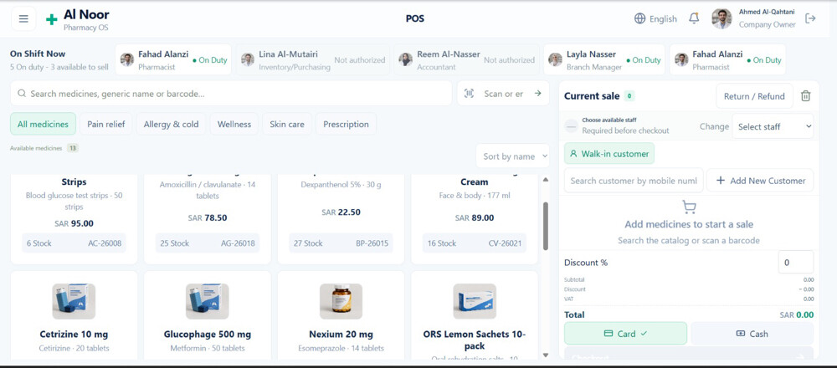Log out using the exit icon
This screenshot has height=368, width=837.
(810, 18)
